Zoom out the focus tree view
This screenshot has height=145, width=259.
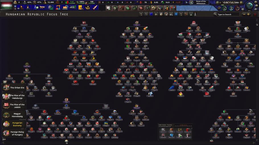(x=244, y=14)
